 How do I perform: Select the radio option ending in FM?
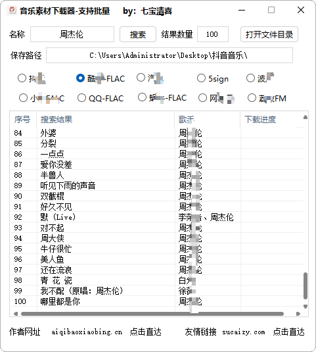point(252,98)
